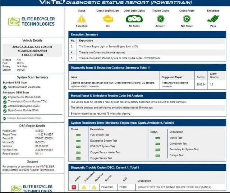Viewport: 230px width, 193px height.
Task: Click the Rpt Req Time value 2:39:36 PM EST
Action: pyautogui.click(x=44, y=150)
